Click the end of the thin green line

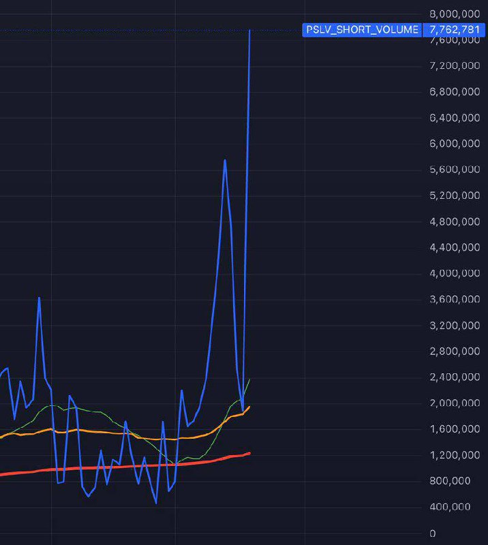coord(249,379)
